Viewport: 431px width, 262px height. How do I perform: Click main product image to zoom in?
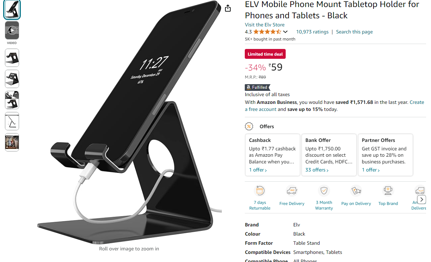point(129,123)
